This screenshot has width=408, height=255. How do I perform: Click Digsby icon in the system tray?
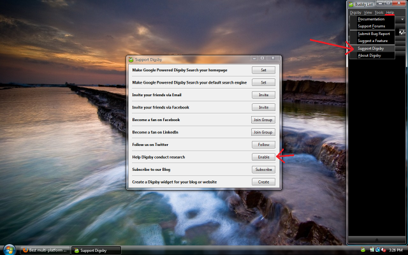point(363,250)
